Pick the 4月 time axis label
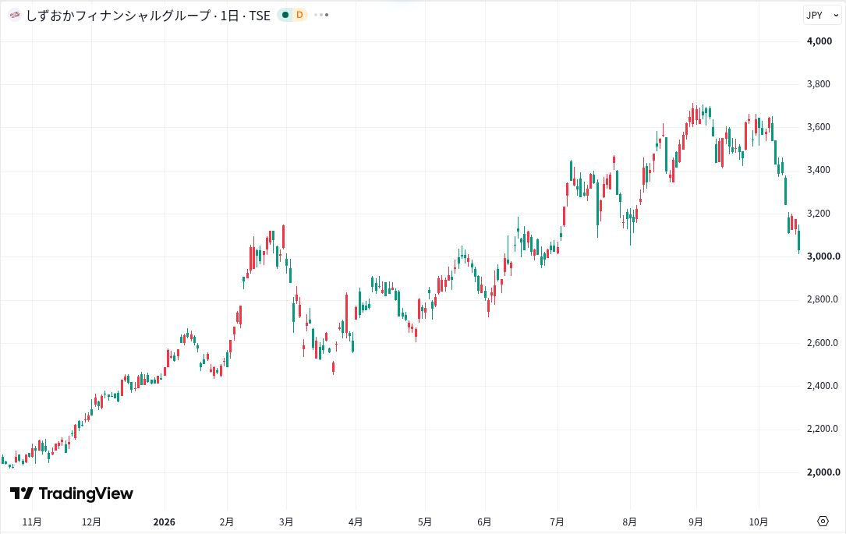846x534 pixels. [356, 522]
